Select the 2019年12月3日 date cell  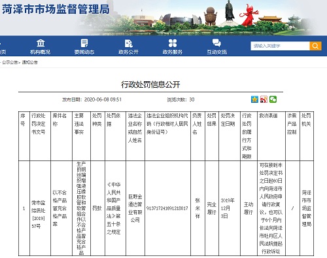tap(230, 208)
